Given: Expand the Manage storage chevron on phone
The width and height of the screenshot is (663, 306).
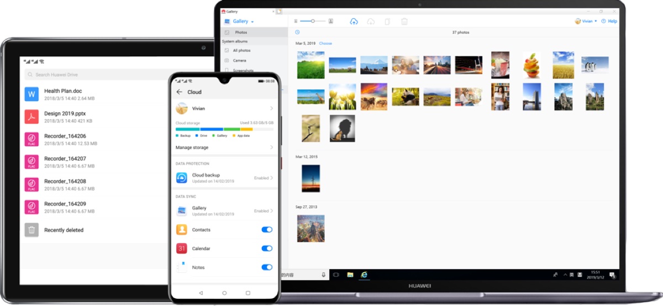Looking at the screenshot, I should [271, 147].
